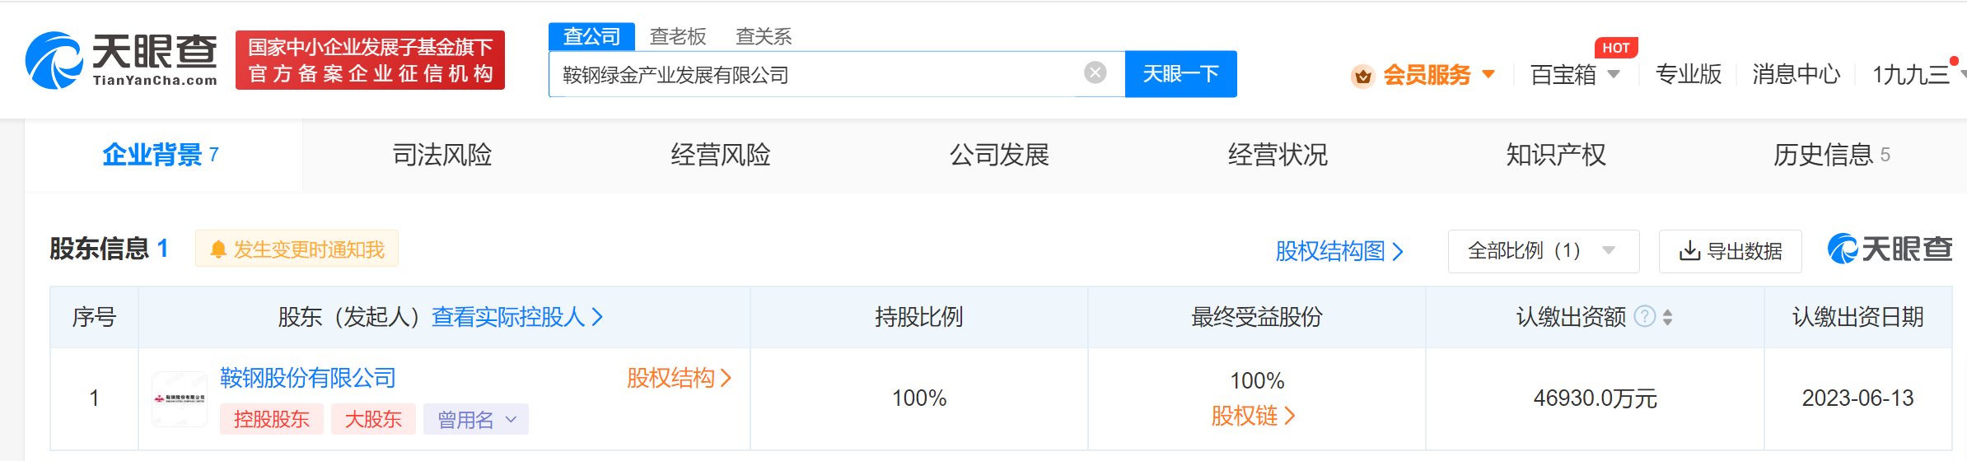The width and height of the screenshot is (1967, 461).
Task: Open the 股权结构图 link
Action: [x=1339, y=251]
